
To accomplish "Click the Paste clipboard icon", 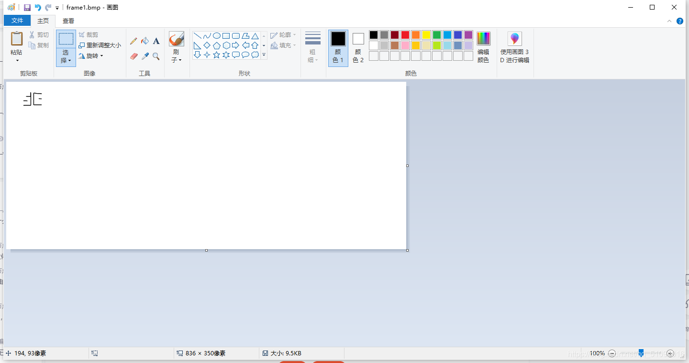I will [x=17, y=39].
